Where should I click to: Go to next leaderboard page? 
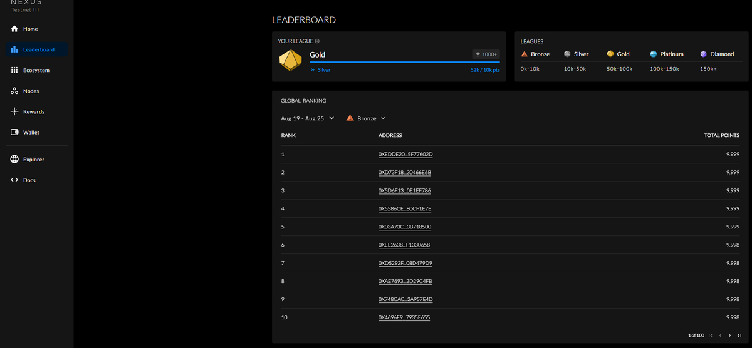(729, 335)
